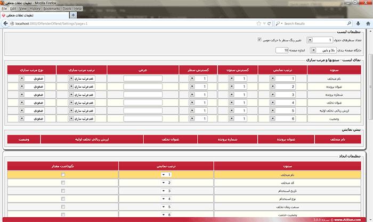Open sort type dropdown in list-view row 1
The width and height of the screenshot is (373, 222).
tap(31, 78)
